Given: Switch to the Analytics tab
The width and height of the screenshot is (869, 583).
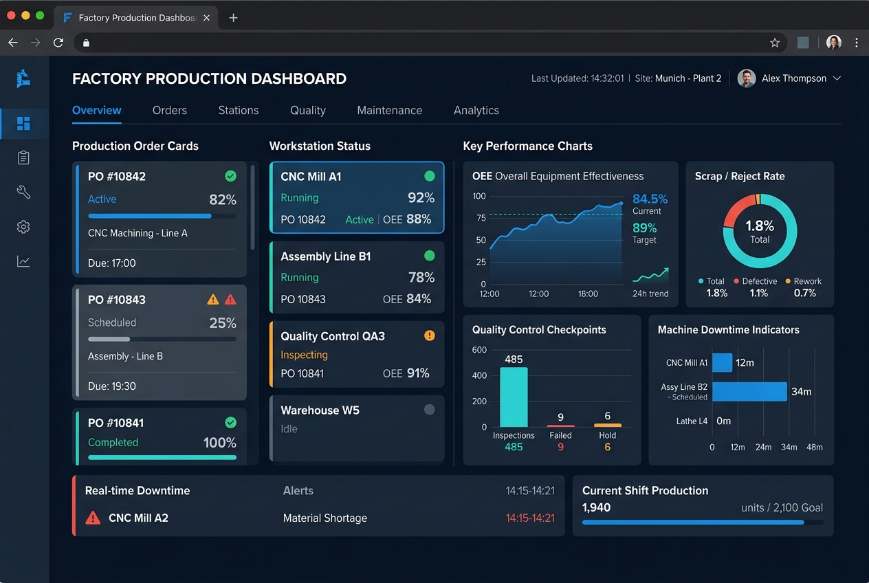Looking at the screenshot, I should pos(476,110).
